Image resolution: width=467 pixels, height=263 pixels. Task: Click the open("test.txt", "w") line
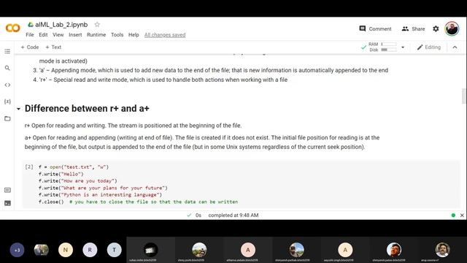(x=74, y=167)
